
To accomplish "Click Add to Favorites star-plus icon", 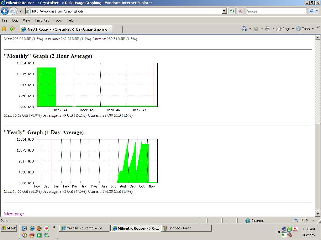I will [12, 29].
